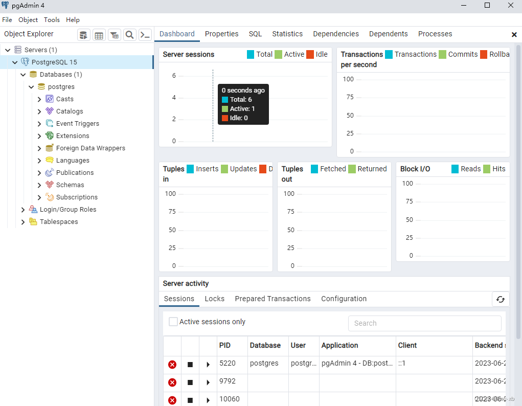The width and height of the screenshot is (522, 406).
Task: Expand the Casts node
Action: [39, 99]
